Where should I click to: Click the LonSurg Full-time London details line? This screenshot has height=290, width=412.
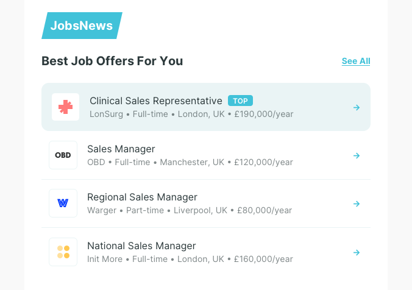coord(191,114)
